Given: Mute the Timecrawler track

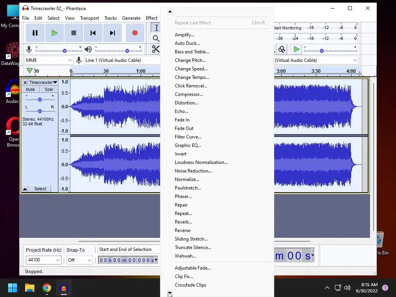Looking at the screenshot, I should 30,89.
